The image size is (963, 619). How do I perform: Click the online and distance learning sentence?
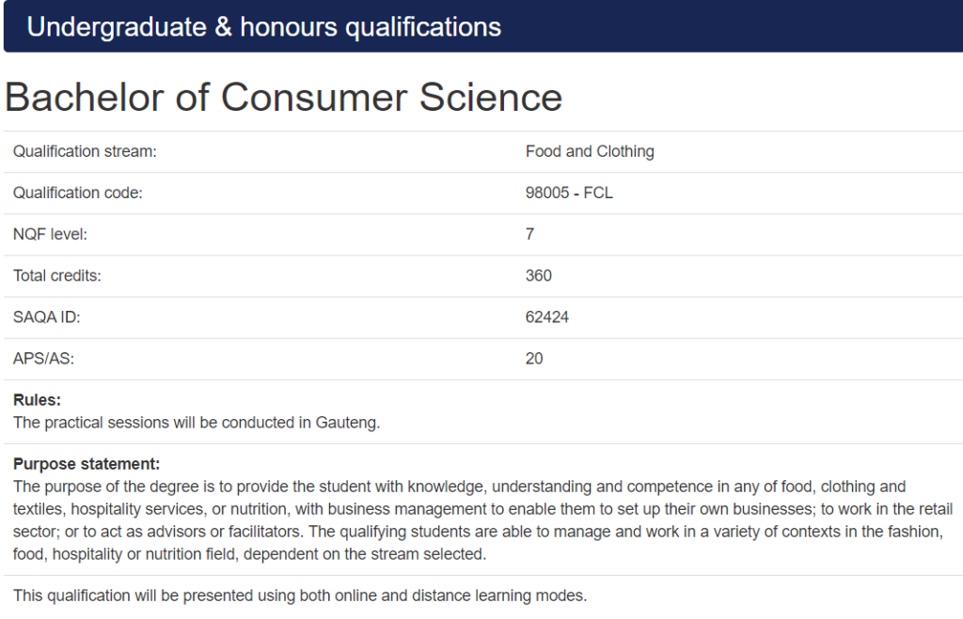point(300,596)
